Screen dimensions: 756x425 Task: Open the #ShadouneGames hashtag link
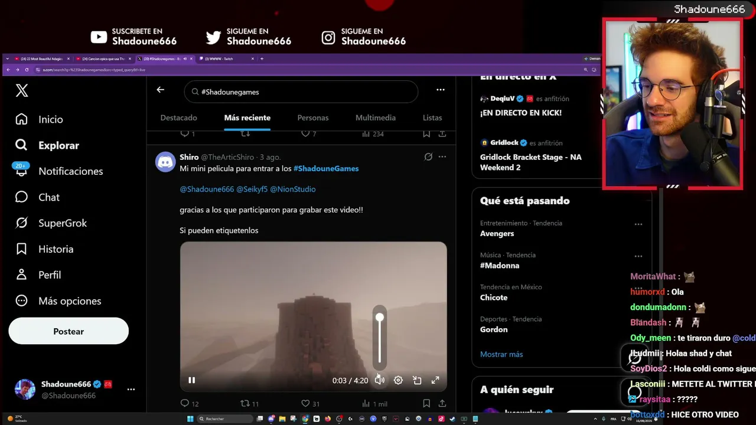pyautogui.click(x=326, y=169)
